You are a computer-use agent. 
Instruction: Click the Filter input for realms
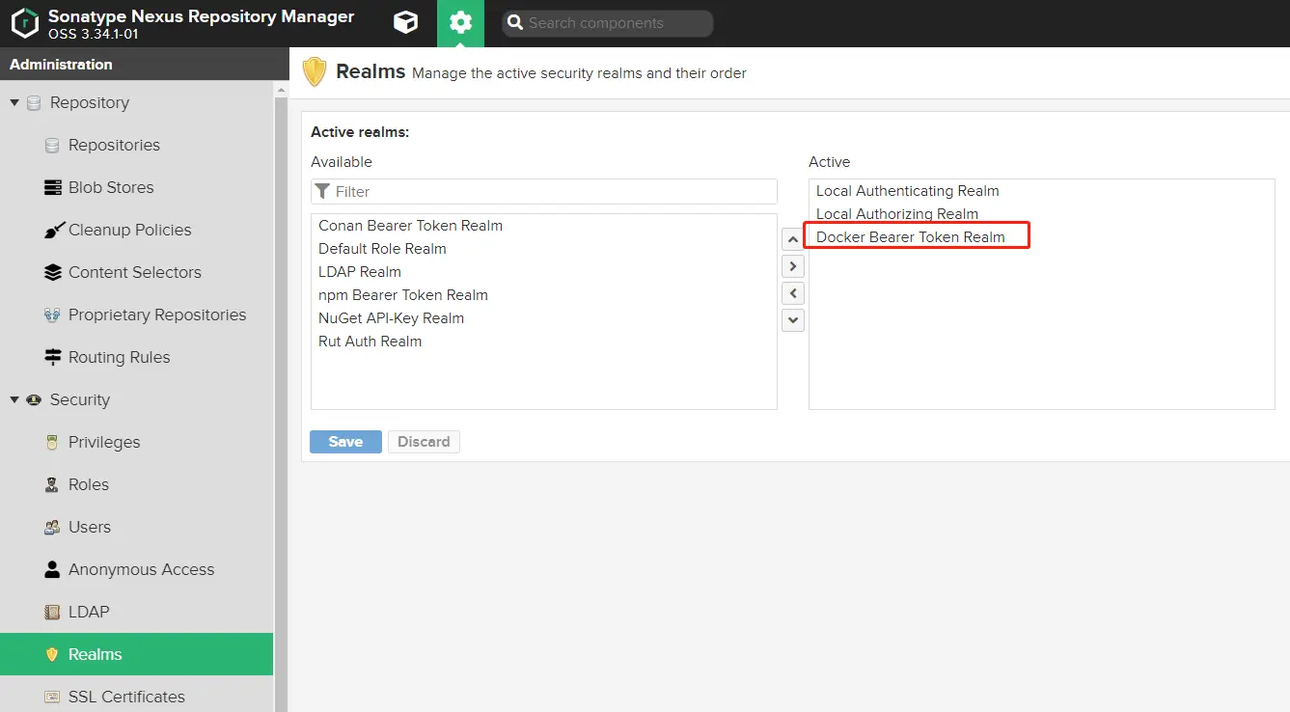(550, 191)
